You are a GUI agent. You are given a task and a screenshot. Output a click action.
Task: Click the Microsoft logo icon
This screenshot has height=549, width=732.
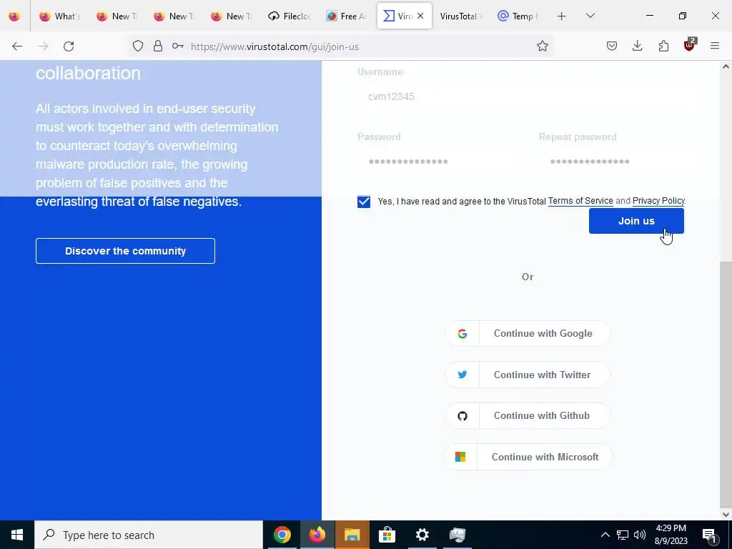[x=460, y=457]
